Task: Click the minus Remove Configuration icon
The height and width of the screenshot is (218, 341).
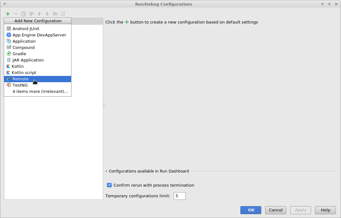Action: point(16,14)
